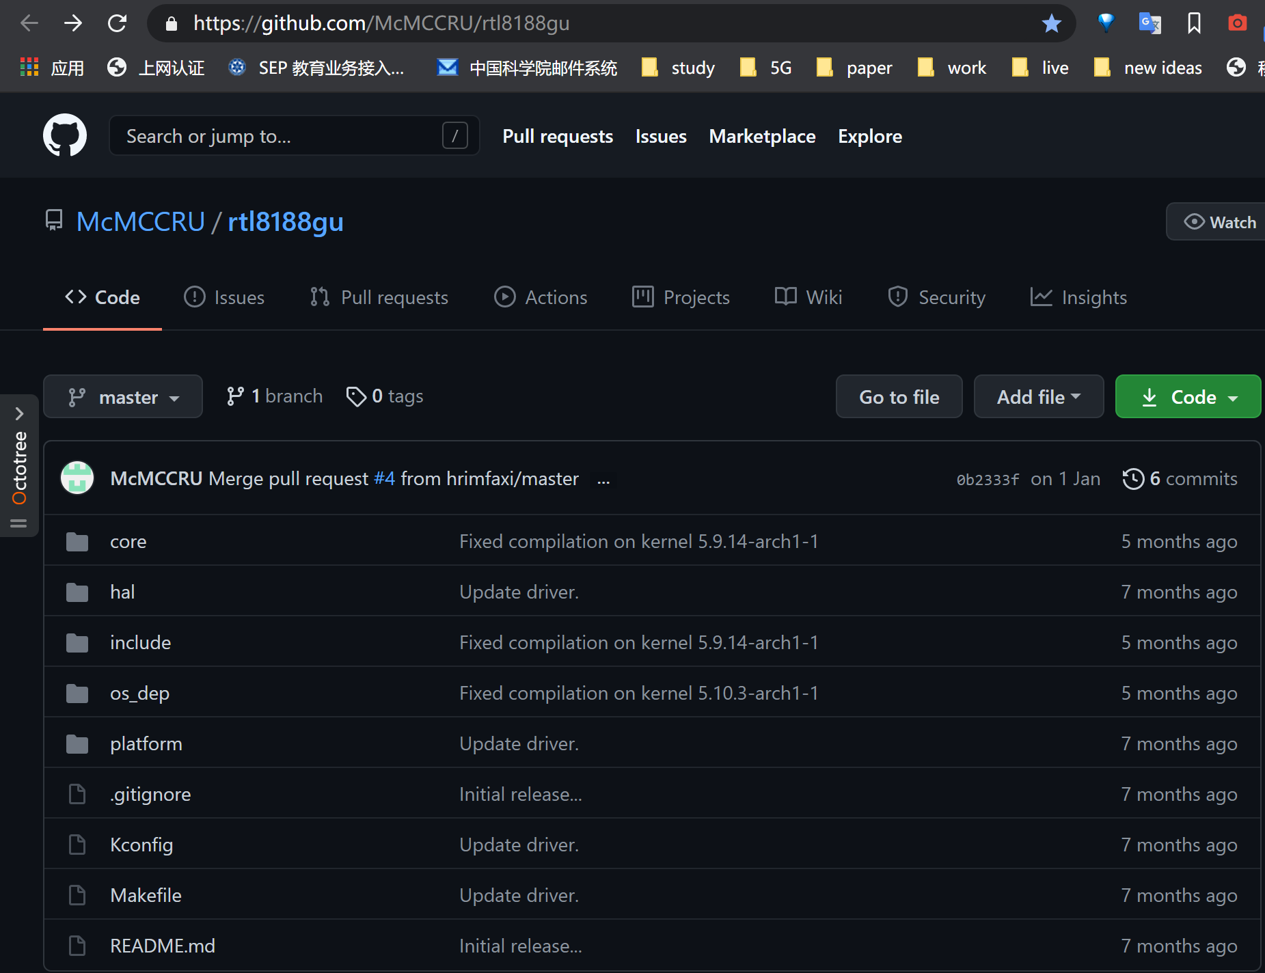Open the screenshot camera icon in address bar

tap(1237, 23)
